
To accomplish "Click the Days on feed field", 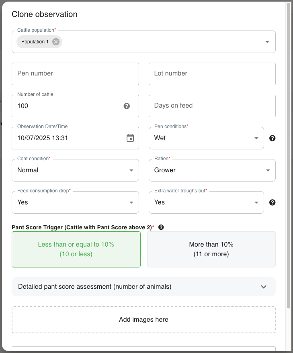I will 212,106.
